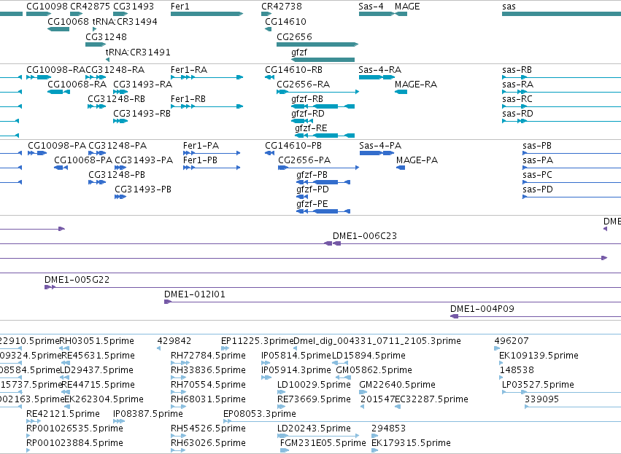Click the teal Fer1 gene bar
The image size is (621, 454).
point(207,14)
